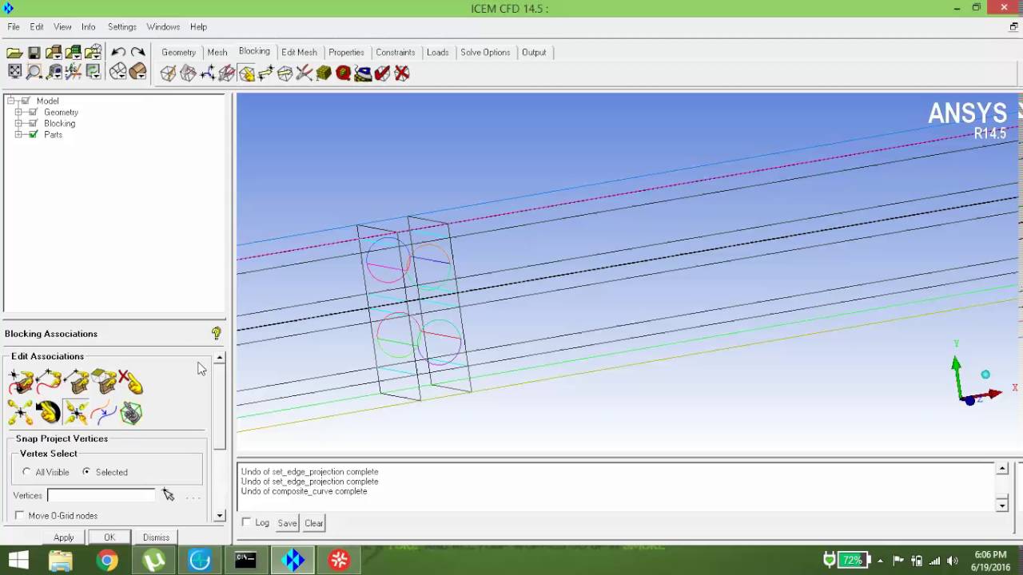Image resolution: width=1023 pixels, height=575 pixels.
Task: Select the Snap Project Vertices tool
Action: pos(76,412)
